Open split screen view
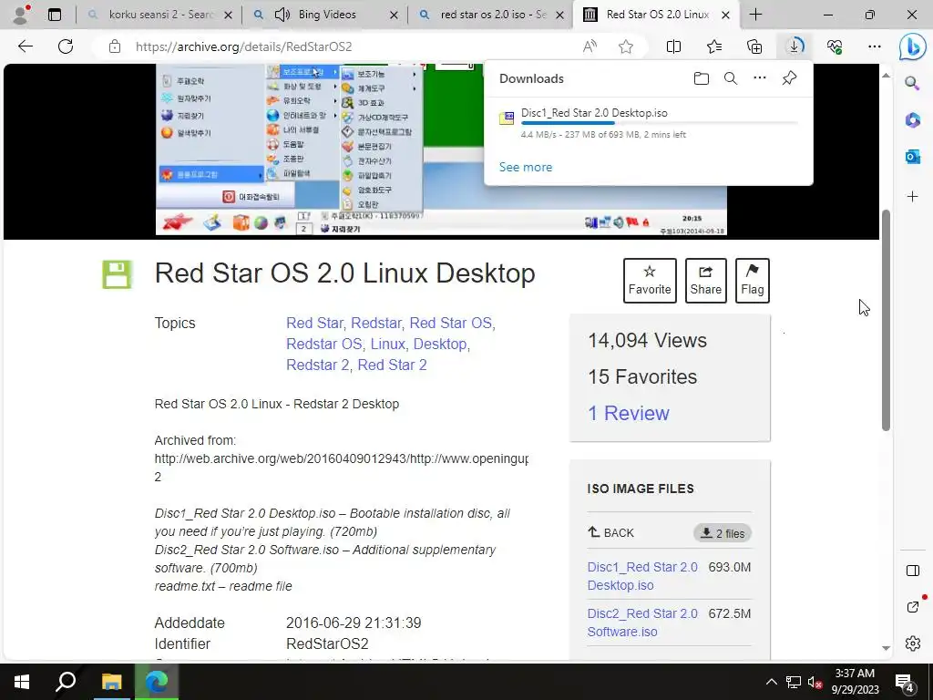This screenshot has width=933, height=700. tap(673, 46)
